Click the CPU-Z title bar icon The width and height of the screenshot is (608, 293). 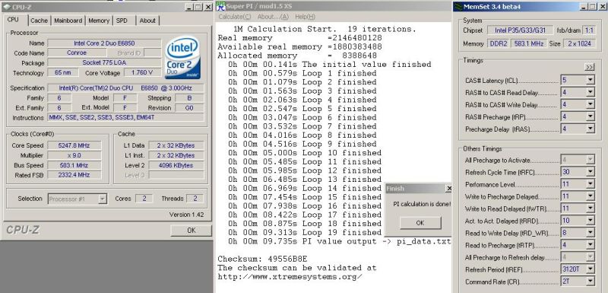(x=6, y=7)
